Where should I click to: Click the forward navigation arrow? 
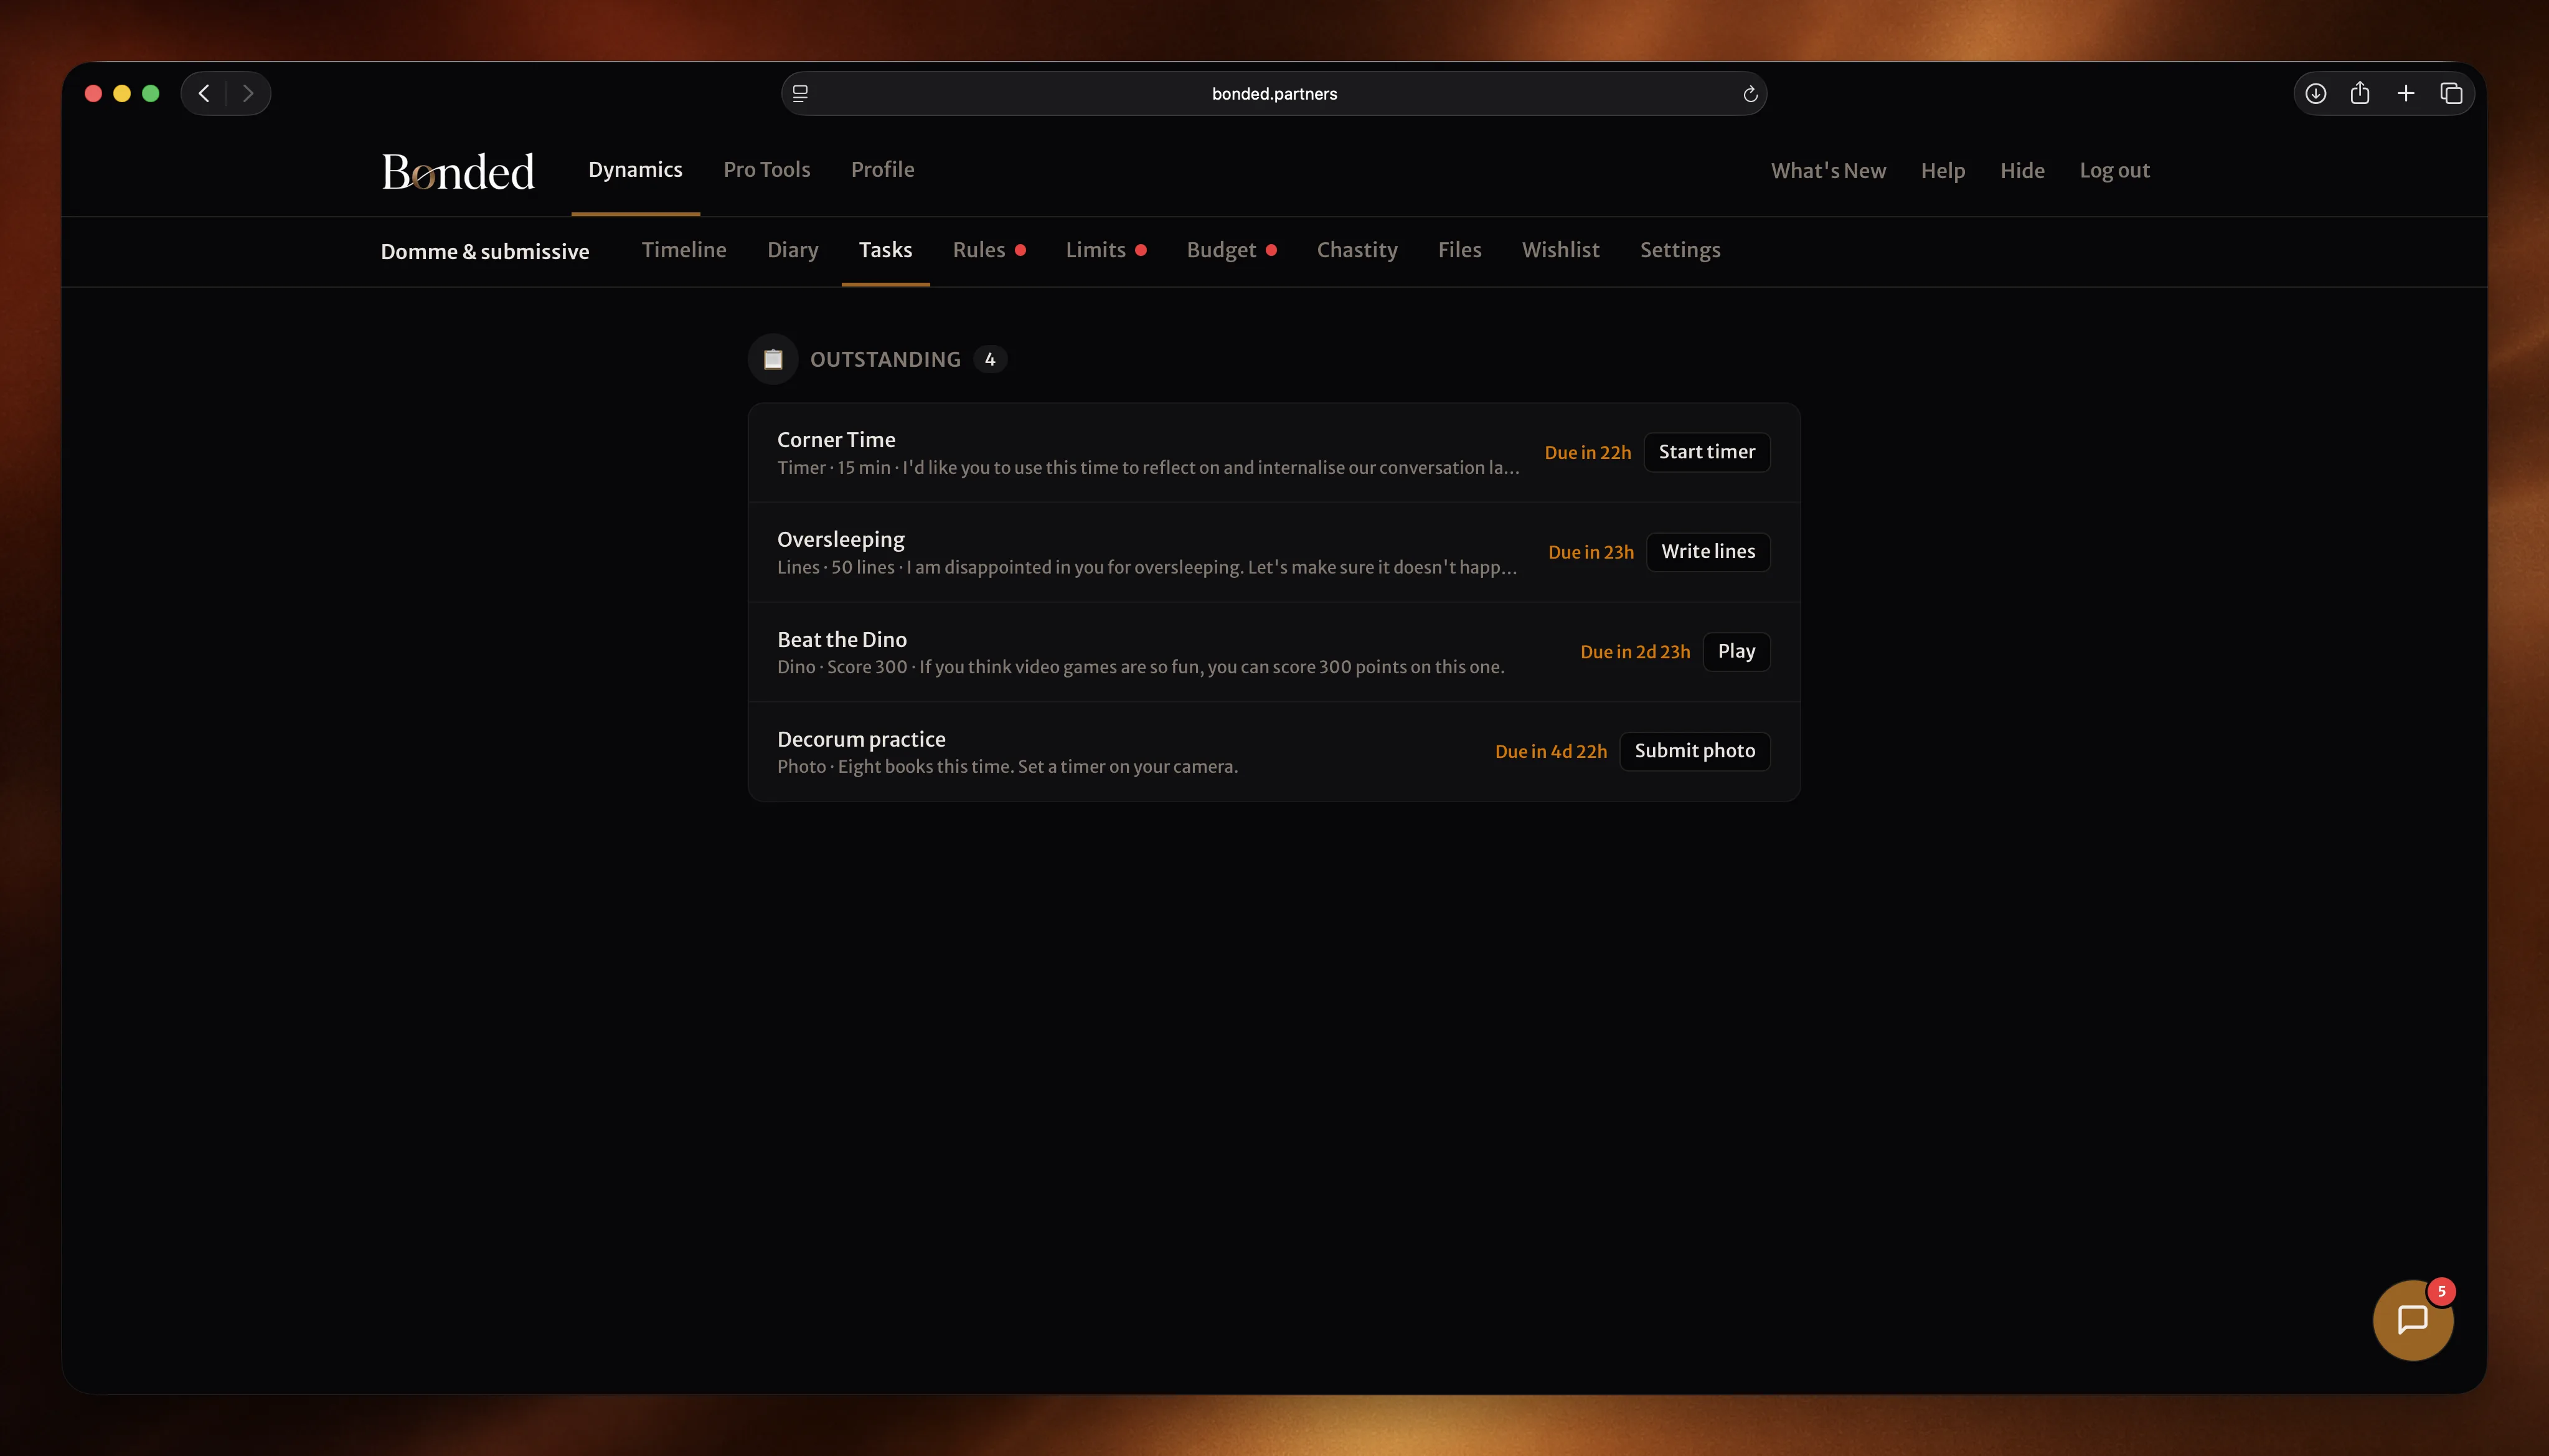click(x=247, y=92)
